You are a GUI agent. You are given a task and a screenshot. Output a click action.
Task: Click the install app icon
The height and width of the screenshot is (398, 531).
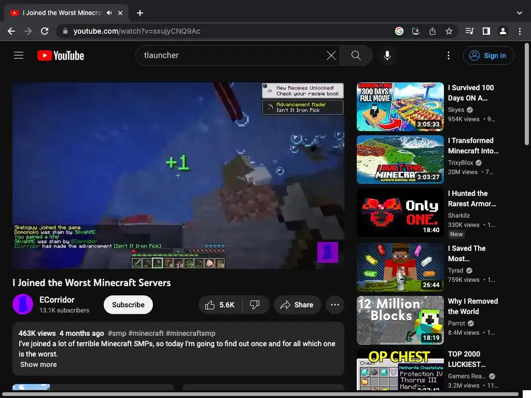coord(416,31)
